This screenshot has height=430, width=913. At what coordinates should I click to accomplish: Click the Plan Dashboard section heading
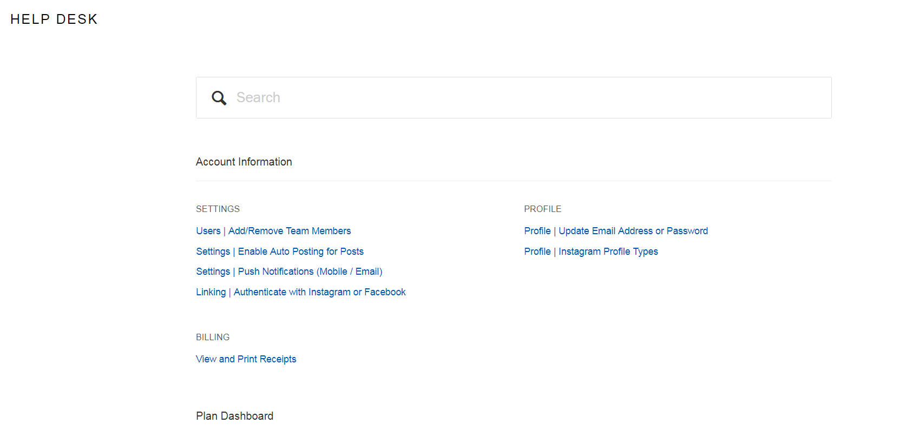click(x=234, y=416)
